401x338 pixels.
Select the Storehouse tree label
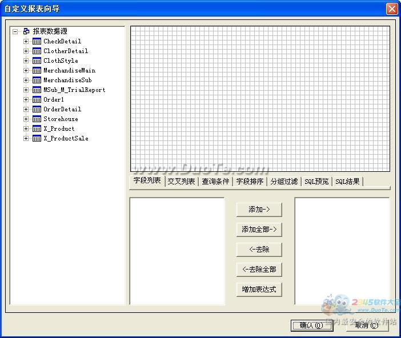coord(61,119)
